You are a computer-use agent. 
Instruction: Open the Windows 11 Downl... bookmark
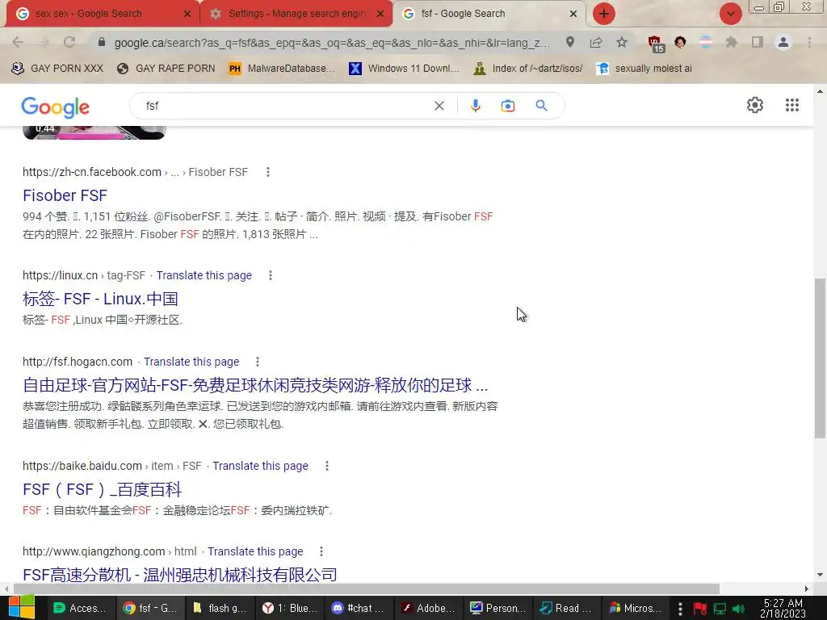click(x=404, y=68)
